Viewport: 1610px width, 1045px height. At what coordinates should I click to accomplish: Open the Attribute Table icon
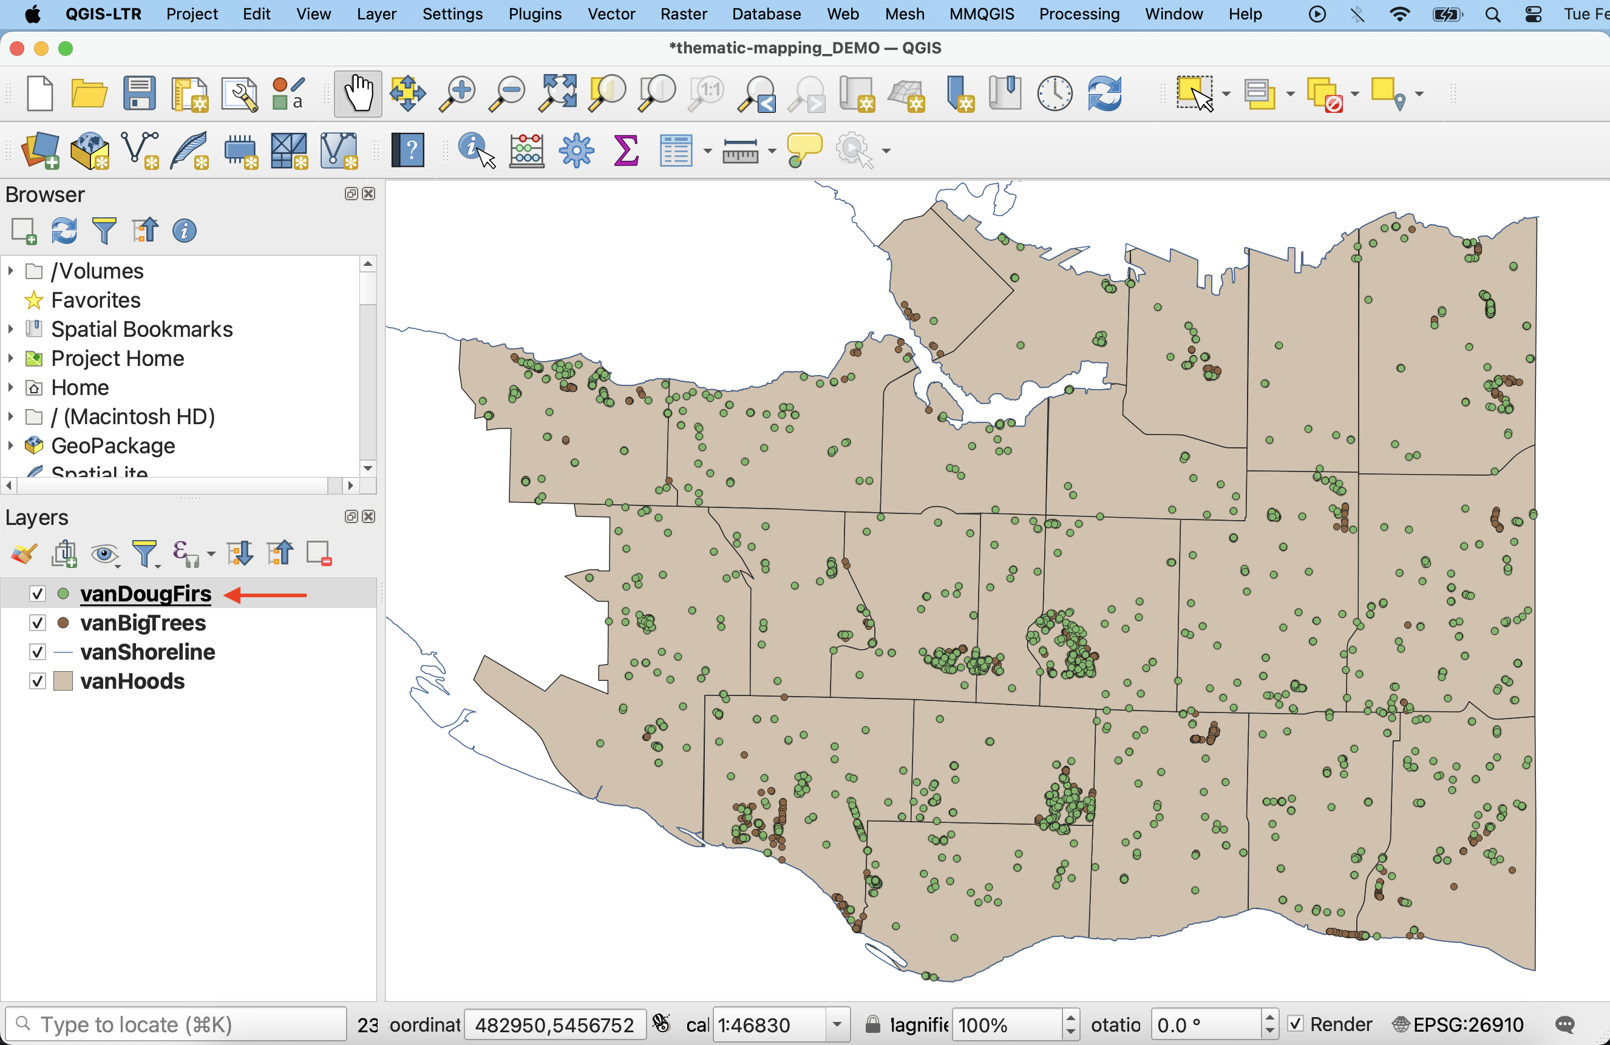675,150
